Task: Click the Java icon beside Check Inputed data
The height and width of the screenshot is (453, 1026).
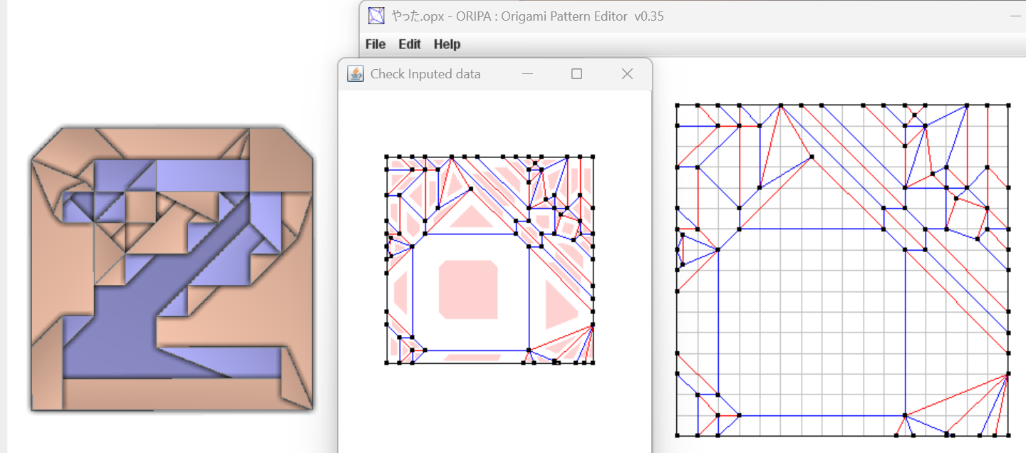Action: point(355,74)
